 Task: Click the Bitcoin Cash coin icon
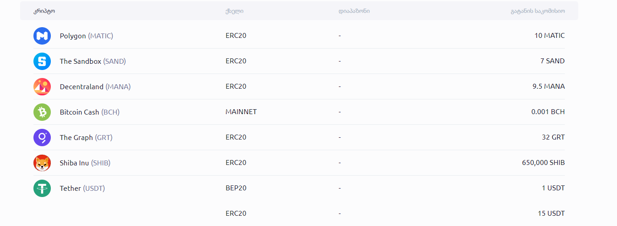(x=42, y=112)
